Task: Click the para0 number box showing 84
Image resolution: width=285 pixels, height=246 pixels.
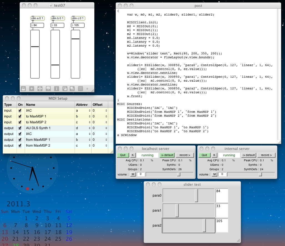Action: [222, 195]
